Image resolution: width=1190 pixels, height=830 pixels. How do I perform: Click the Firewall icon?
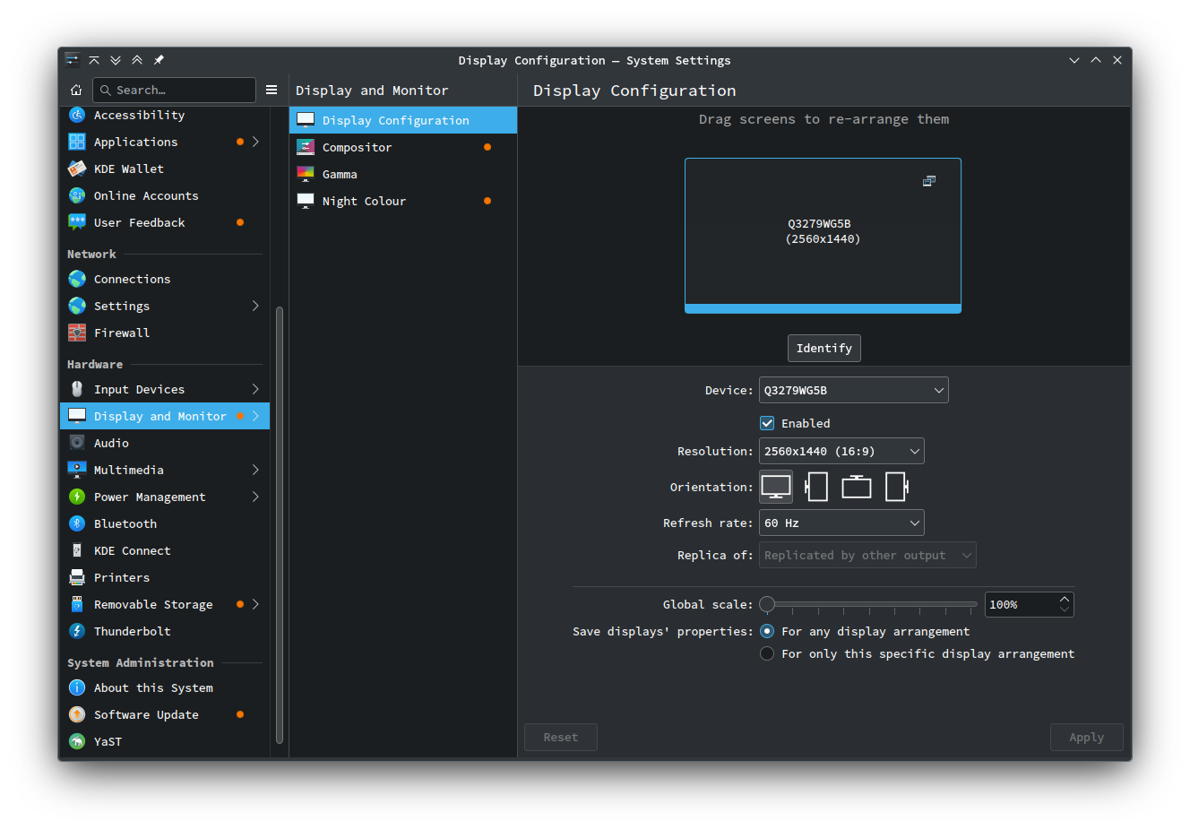[77, 333]
